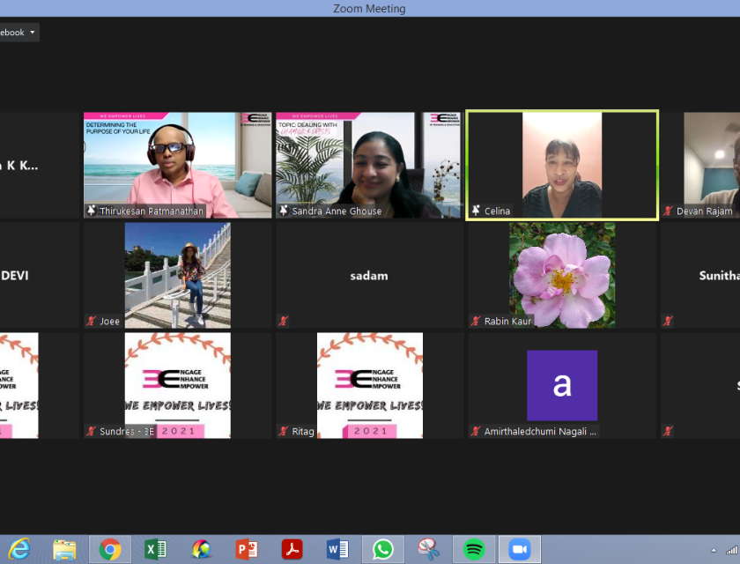This screenshot has height=564, width=740.
Task: Open Microsoft Word from taskbar
Action: tap(337, 549)
